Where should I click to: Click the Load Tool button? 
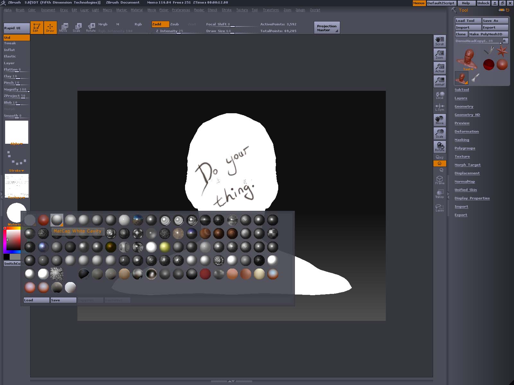(x=468, y=21)
